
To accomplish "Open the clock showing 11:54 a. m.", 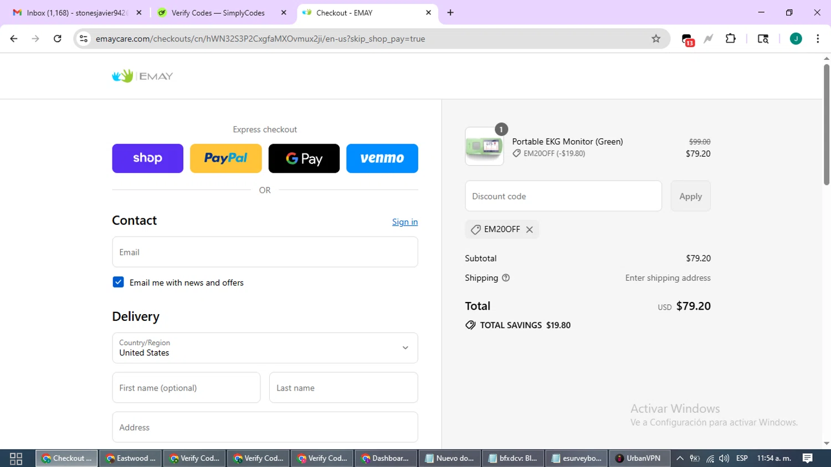I will click(774, 458).
